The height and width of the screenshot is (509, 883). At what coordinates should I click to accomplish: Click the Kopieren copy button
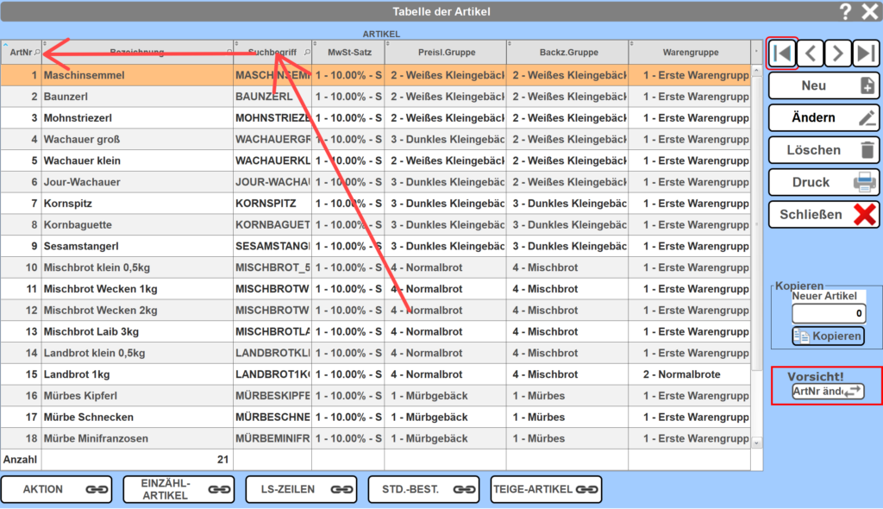(828, 336)
